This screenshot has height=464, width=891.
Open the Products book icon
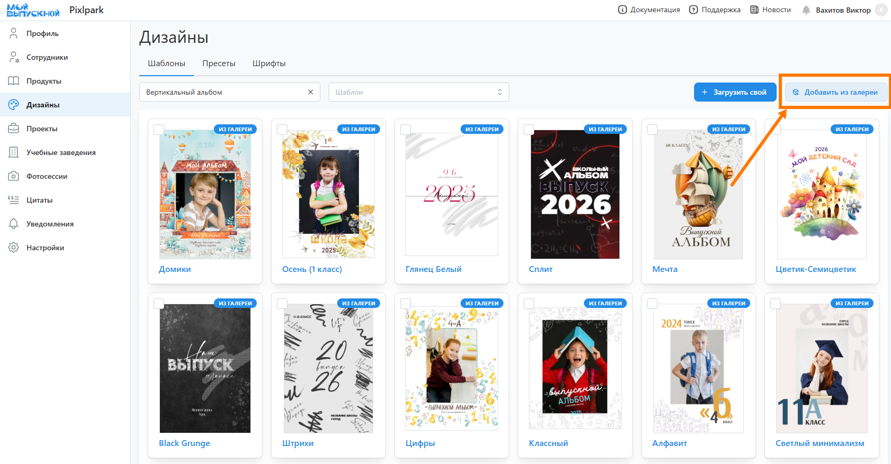pos(14,81)
